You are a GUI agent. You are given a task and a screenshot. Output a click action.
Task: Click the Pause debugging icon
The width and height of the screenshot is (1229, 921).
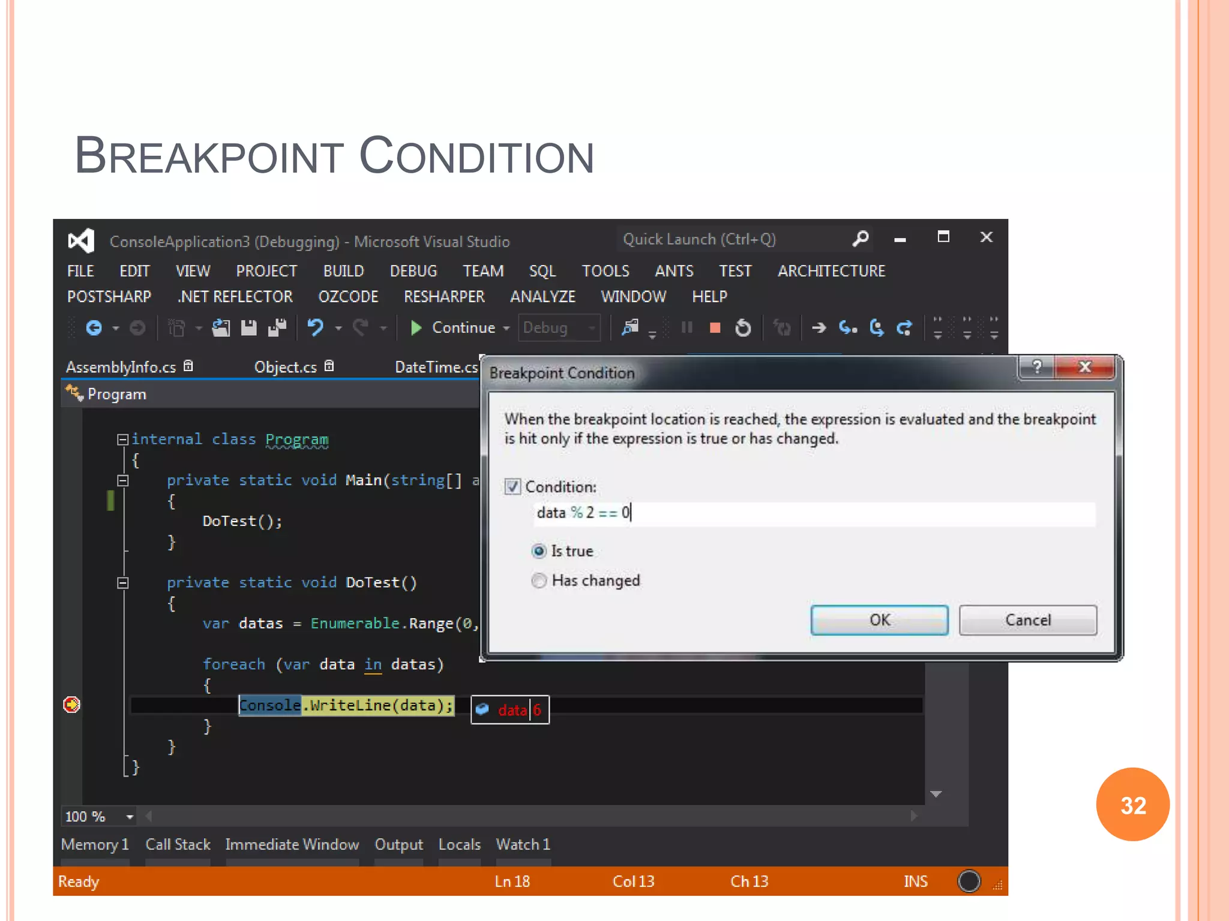[x=687, y=327]
